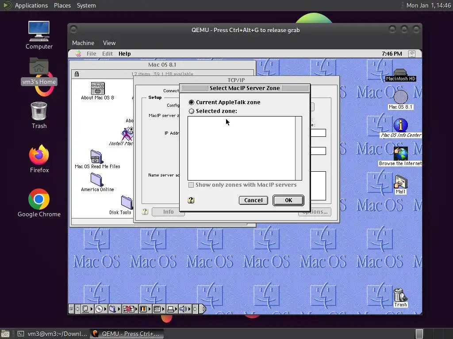This screenshot has width=453, height=339.
Task: Open the Mac OS Edit menu
Action: [107, 53]
